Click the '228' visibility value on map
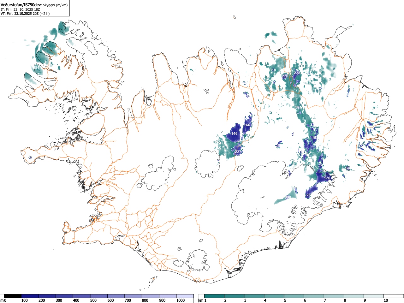The width and height of the screenshot is (404, 303). coord(297,73)
